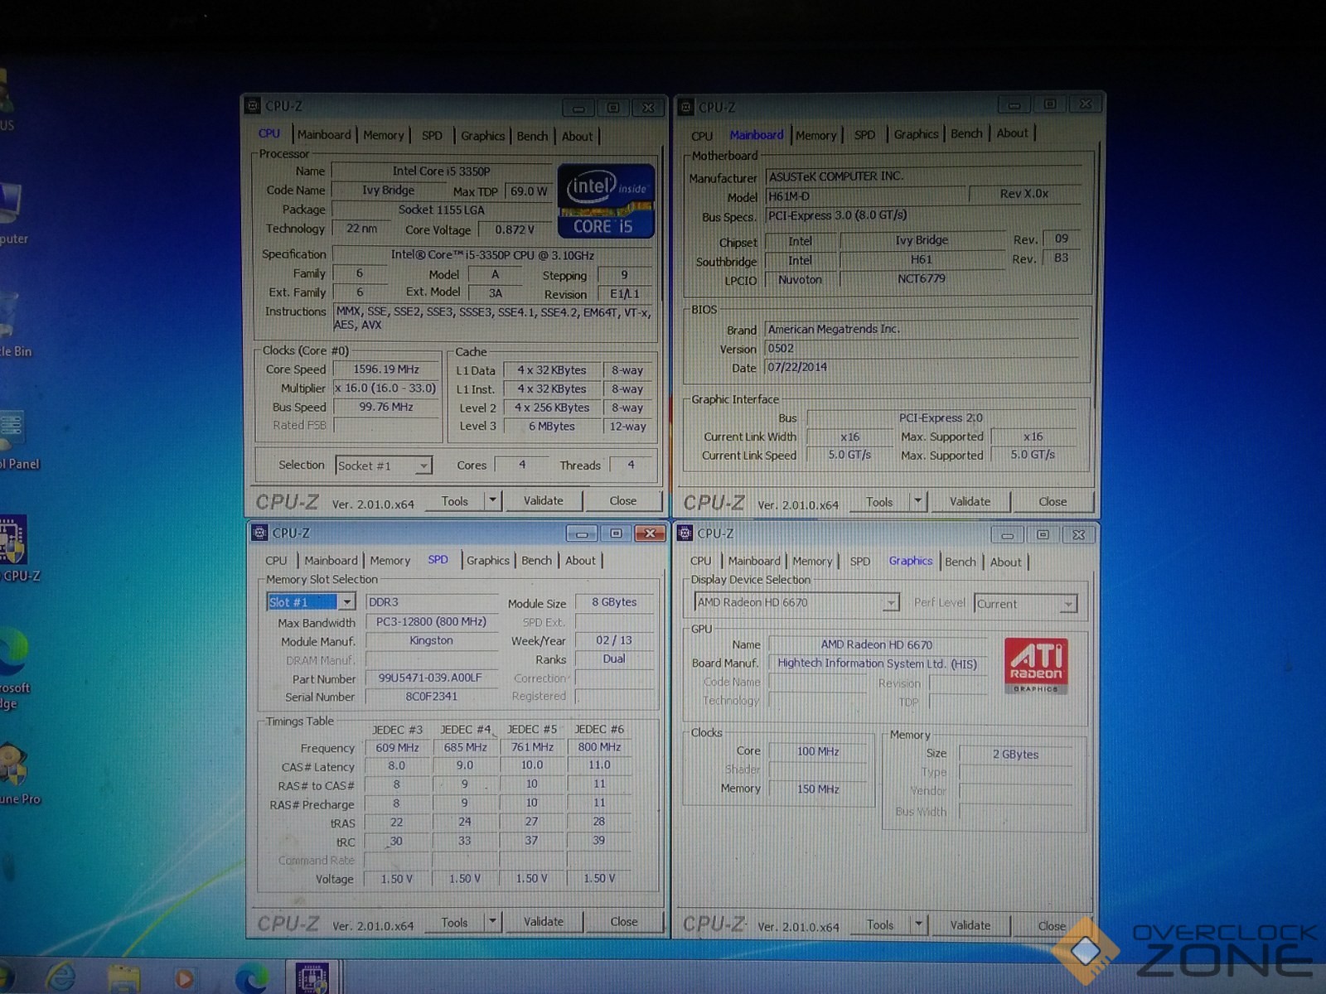Close the SPD window with red X
The image size is (1326, 994).
(651, 533)
